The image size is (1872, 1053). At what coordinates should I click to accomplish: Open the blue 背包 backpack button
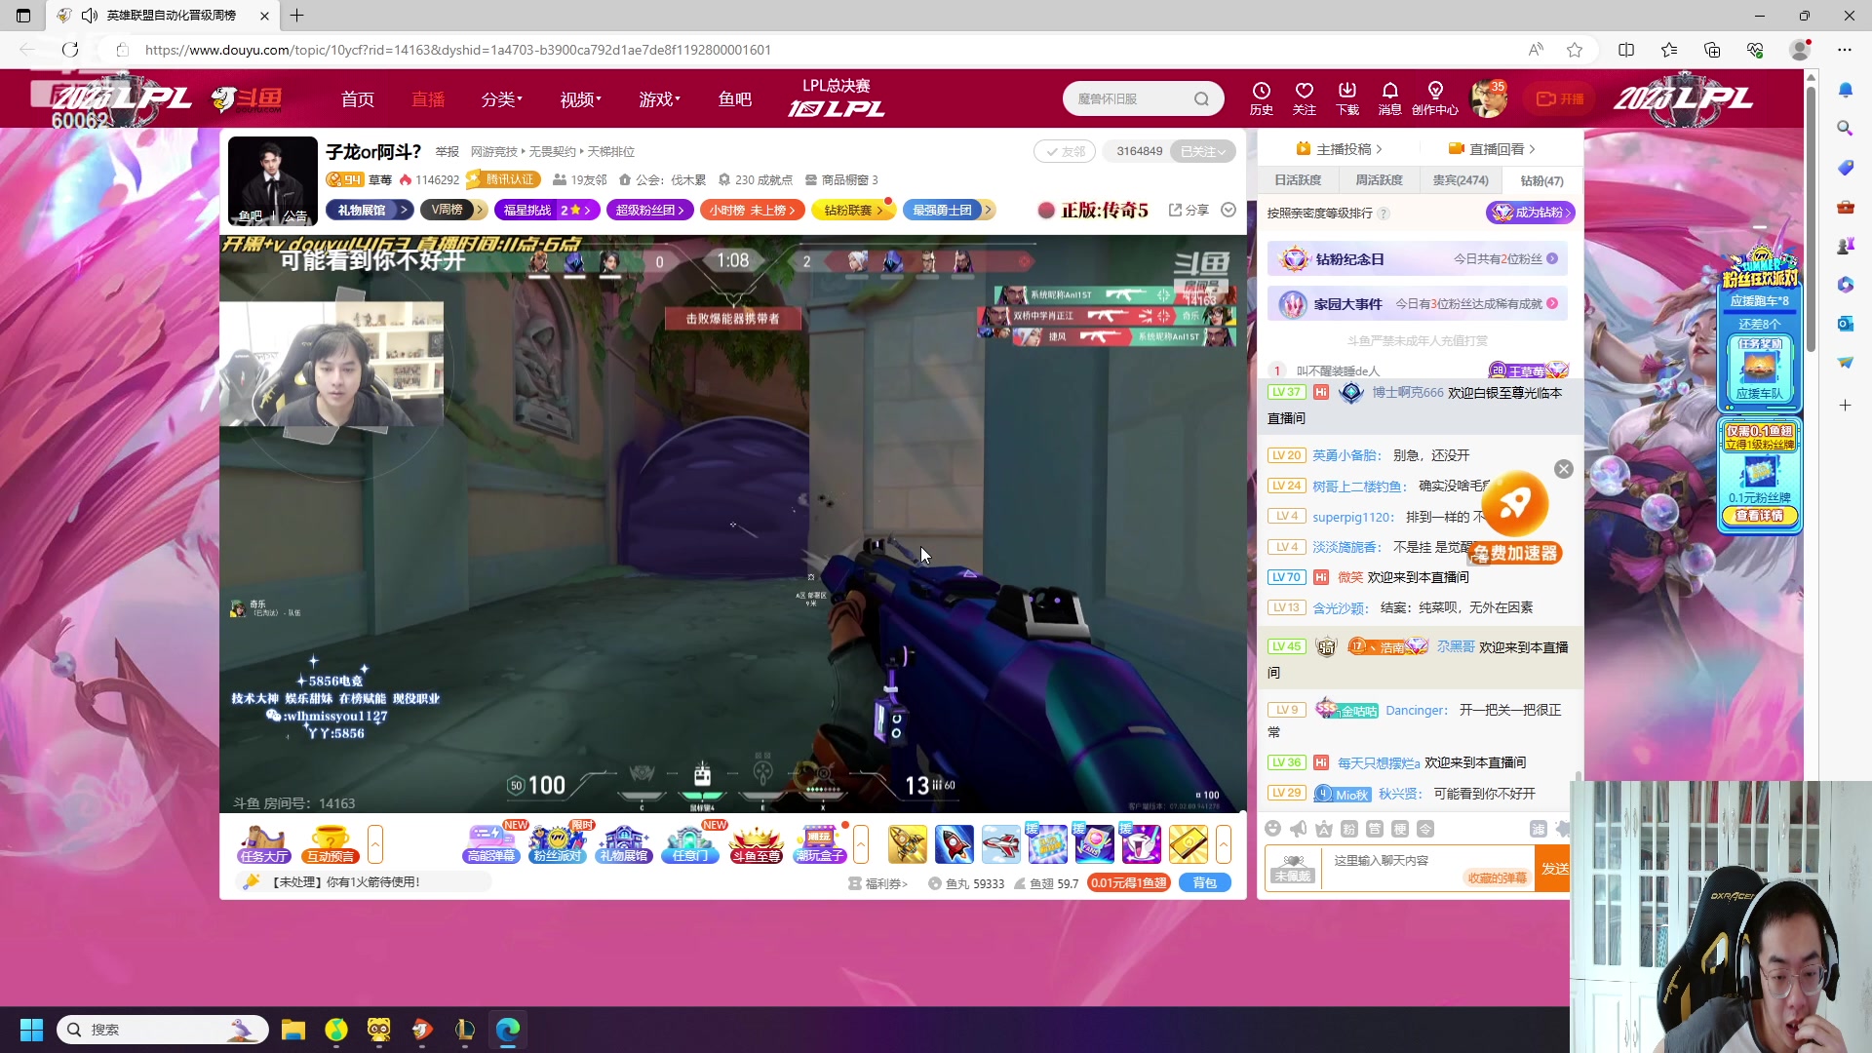tap(1205, 883)
